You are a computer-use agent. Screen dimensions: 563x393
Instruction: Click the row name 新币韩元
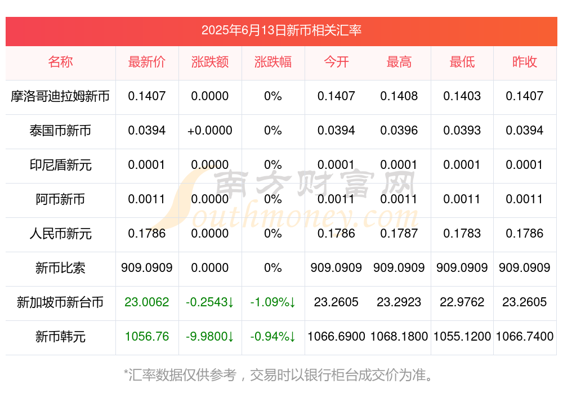[x=60, y=337]
